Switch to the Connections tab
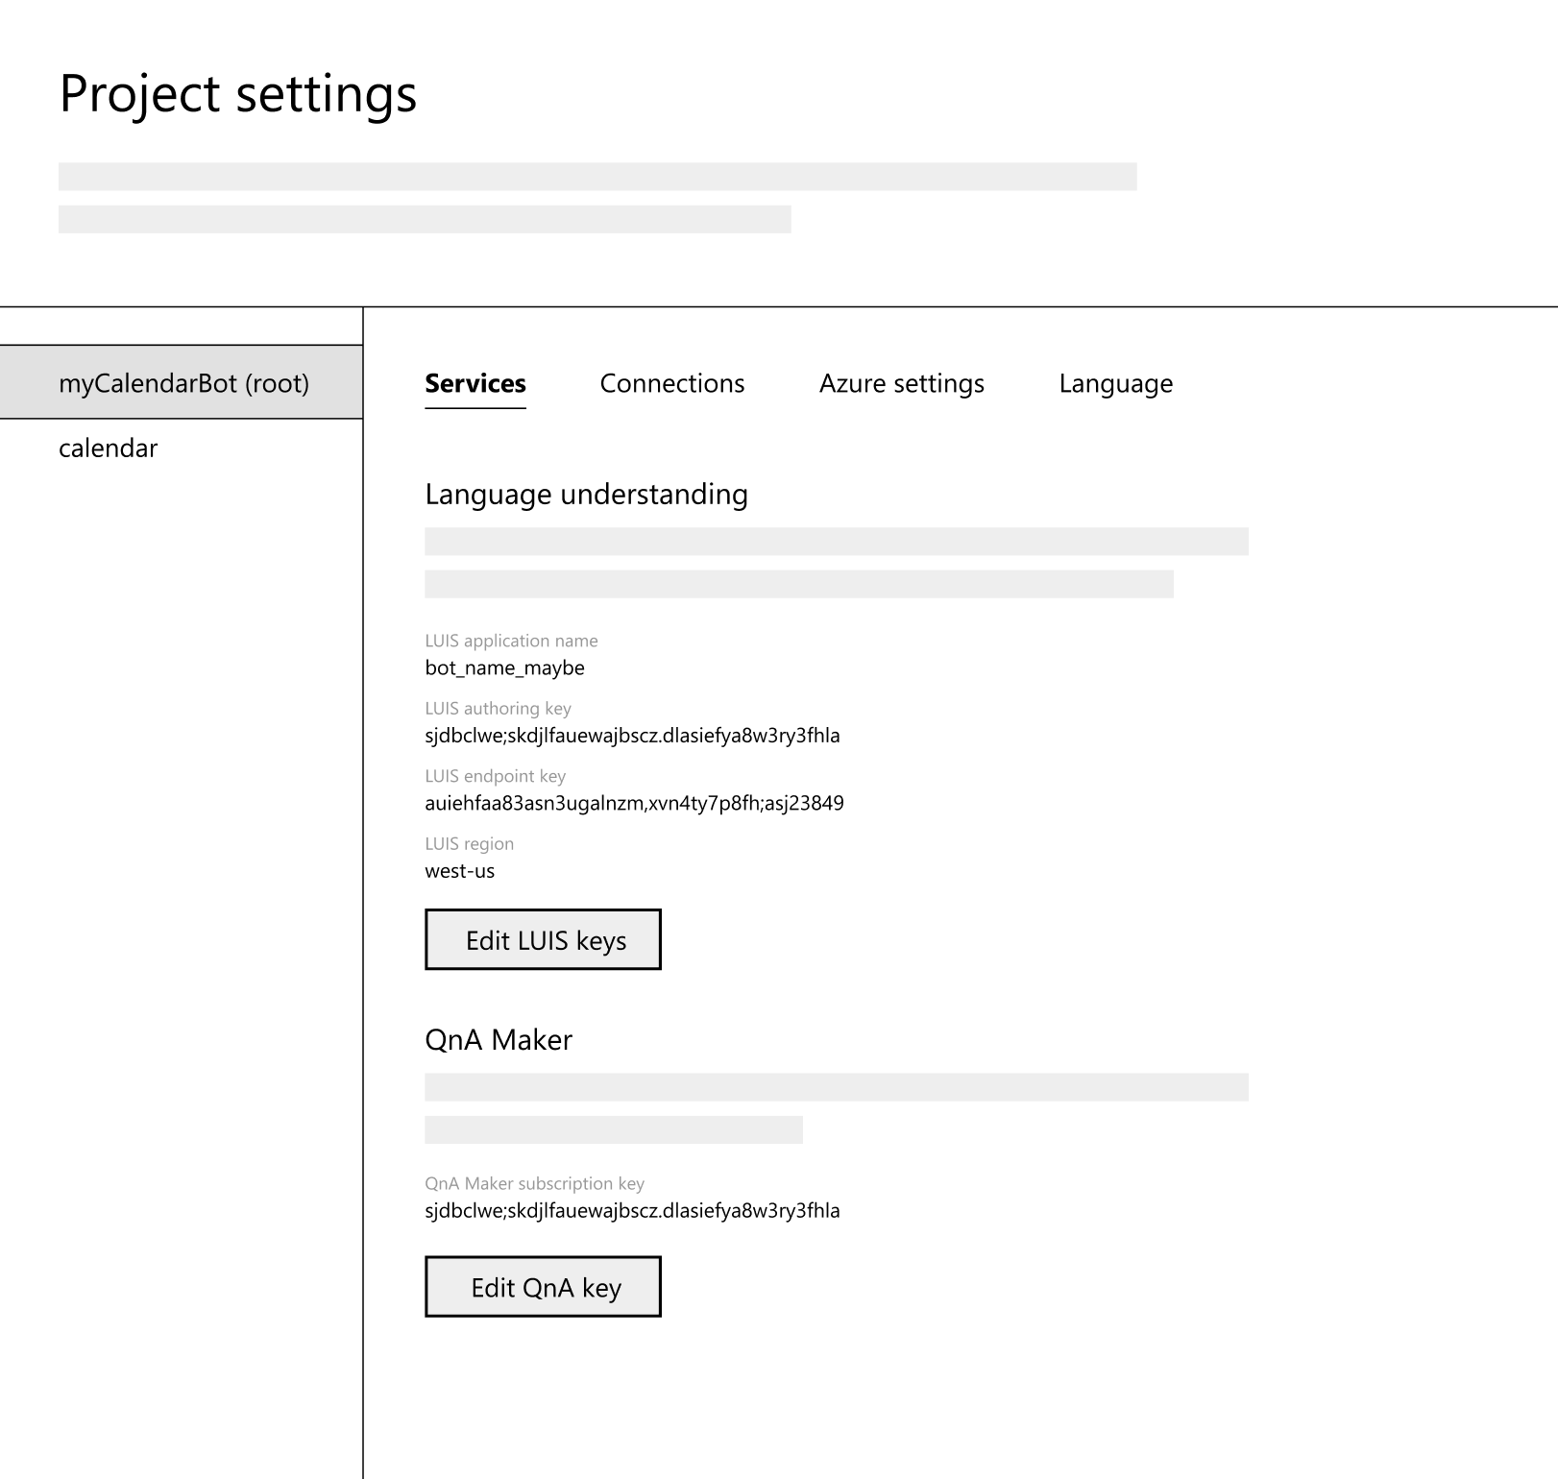The height and width of the screenshot is (1479, 1558). [672, 383]
